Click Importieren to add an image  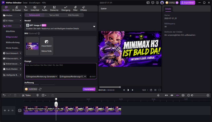(x=47, y=43)
